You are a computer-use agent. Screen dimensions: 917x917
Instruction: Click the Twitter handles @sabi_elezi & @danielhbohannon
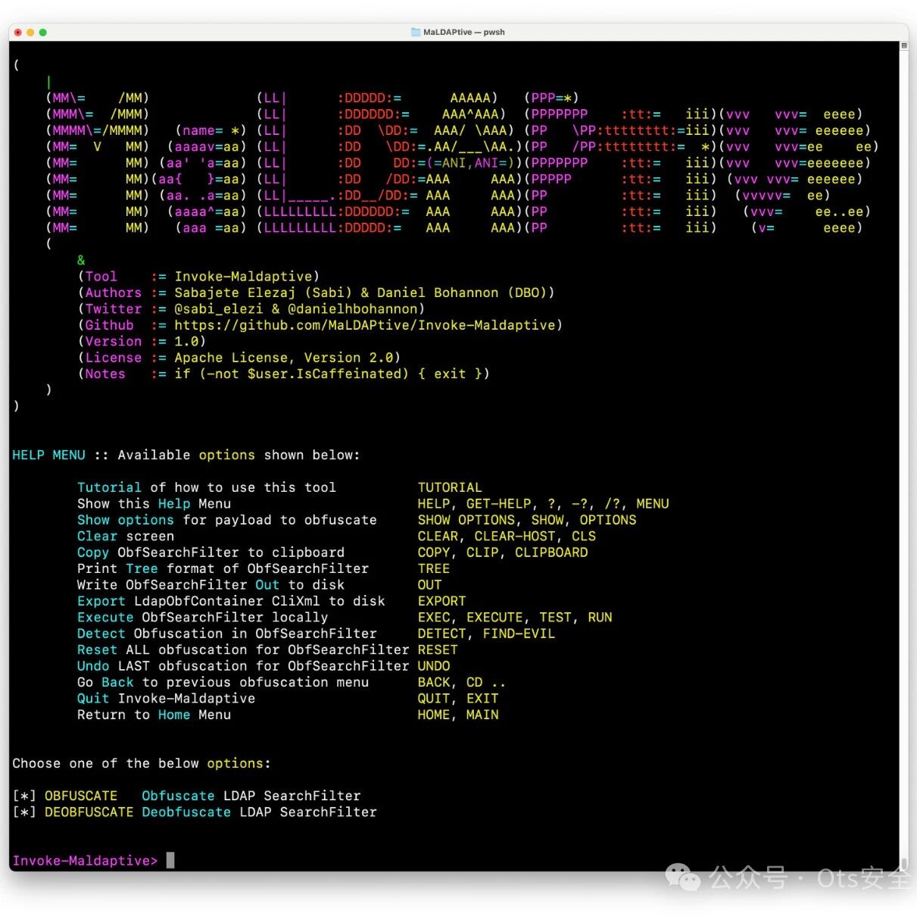pyautogui.click(x=296, y=308)
